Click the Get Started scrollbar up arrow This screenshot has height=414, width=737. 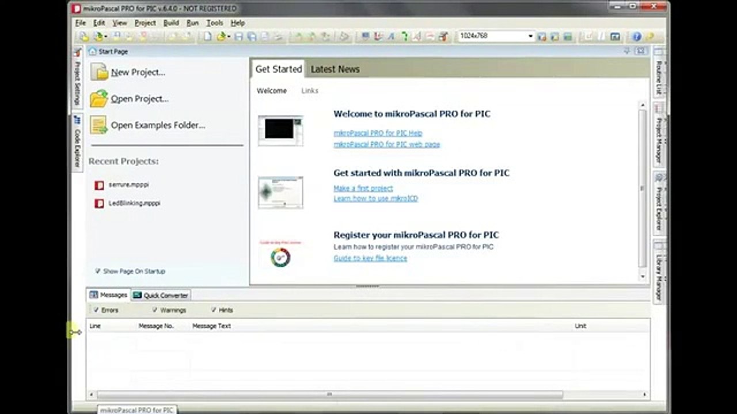click(x=643, y=105)
